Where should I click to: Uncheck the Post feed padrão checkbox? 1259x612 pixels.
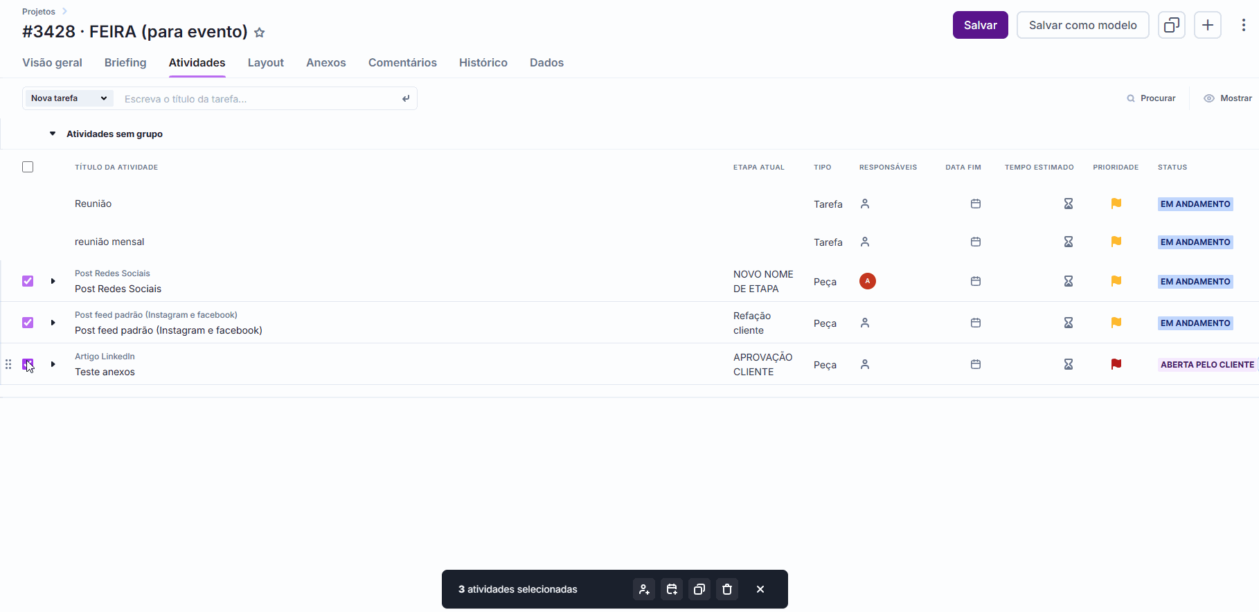(28, 323)
